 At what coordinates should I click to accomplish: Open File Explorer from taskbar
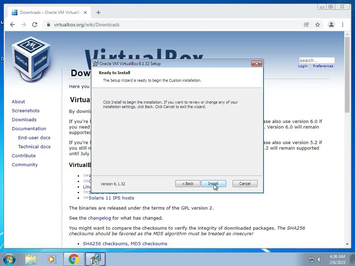click(x=31, y=259)
